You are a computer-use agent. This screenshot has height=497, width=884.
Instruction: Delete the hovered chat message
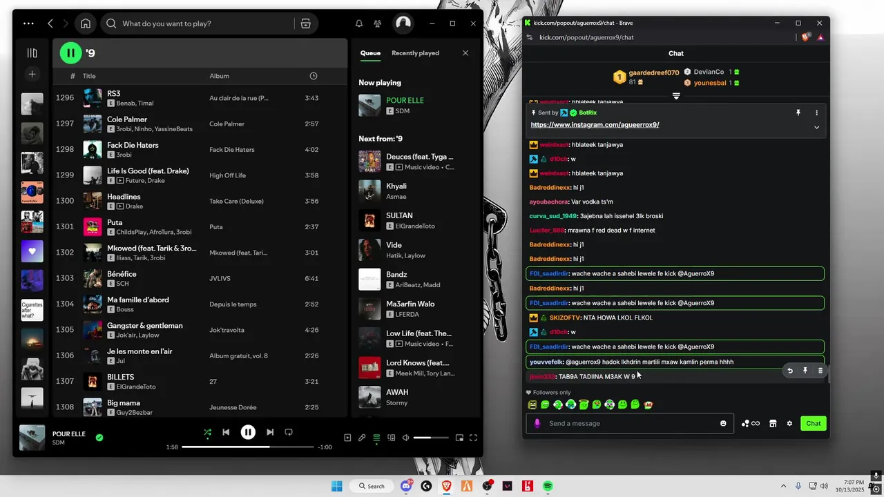coord(820,371)
